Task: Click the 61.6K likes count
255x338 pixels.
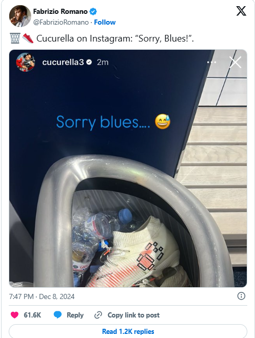Action: [32, 315]
